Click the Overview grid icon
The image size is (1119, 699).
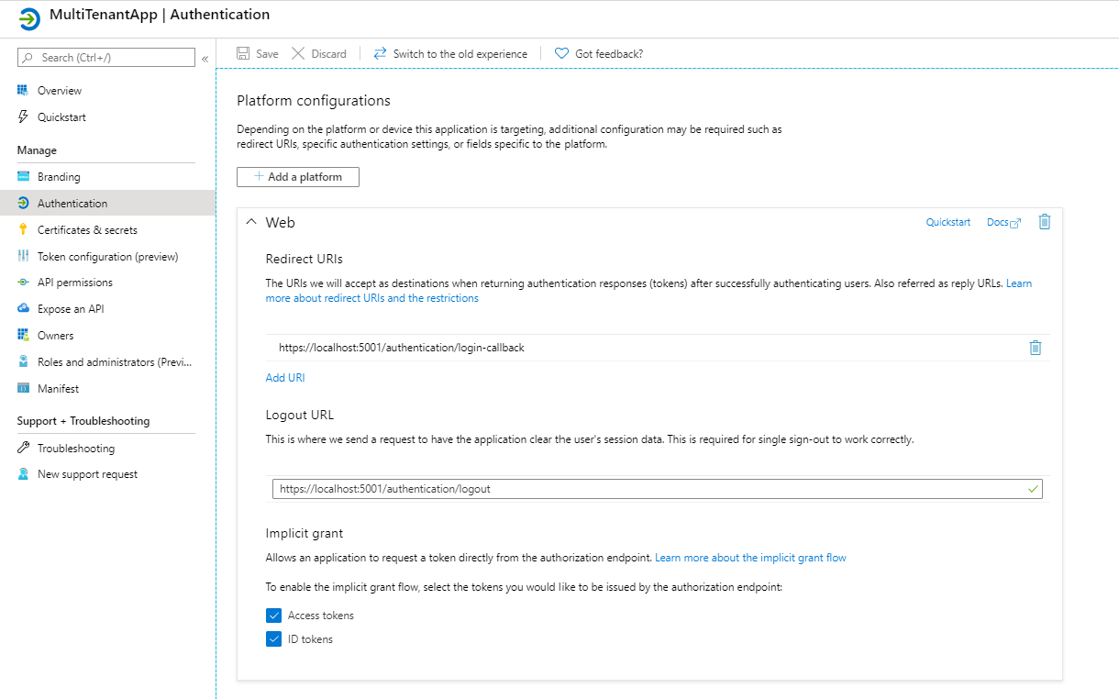coord(23,90)
